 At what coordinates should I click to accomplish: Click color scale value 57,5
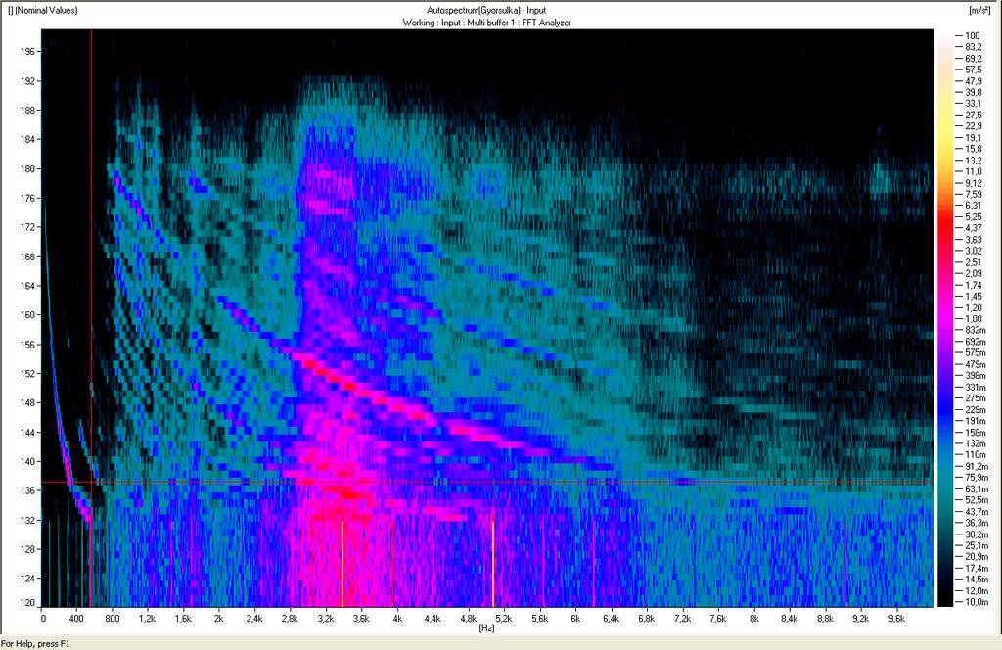(974, 70)
